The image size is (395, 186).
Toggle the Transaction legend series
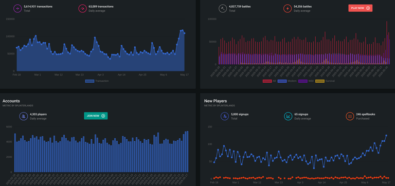tap(97, 81)
